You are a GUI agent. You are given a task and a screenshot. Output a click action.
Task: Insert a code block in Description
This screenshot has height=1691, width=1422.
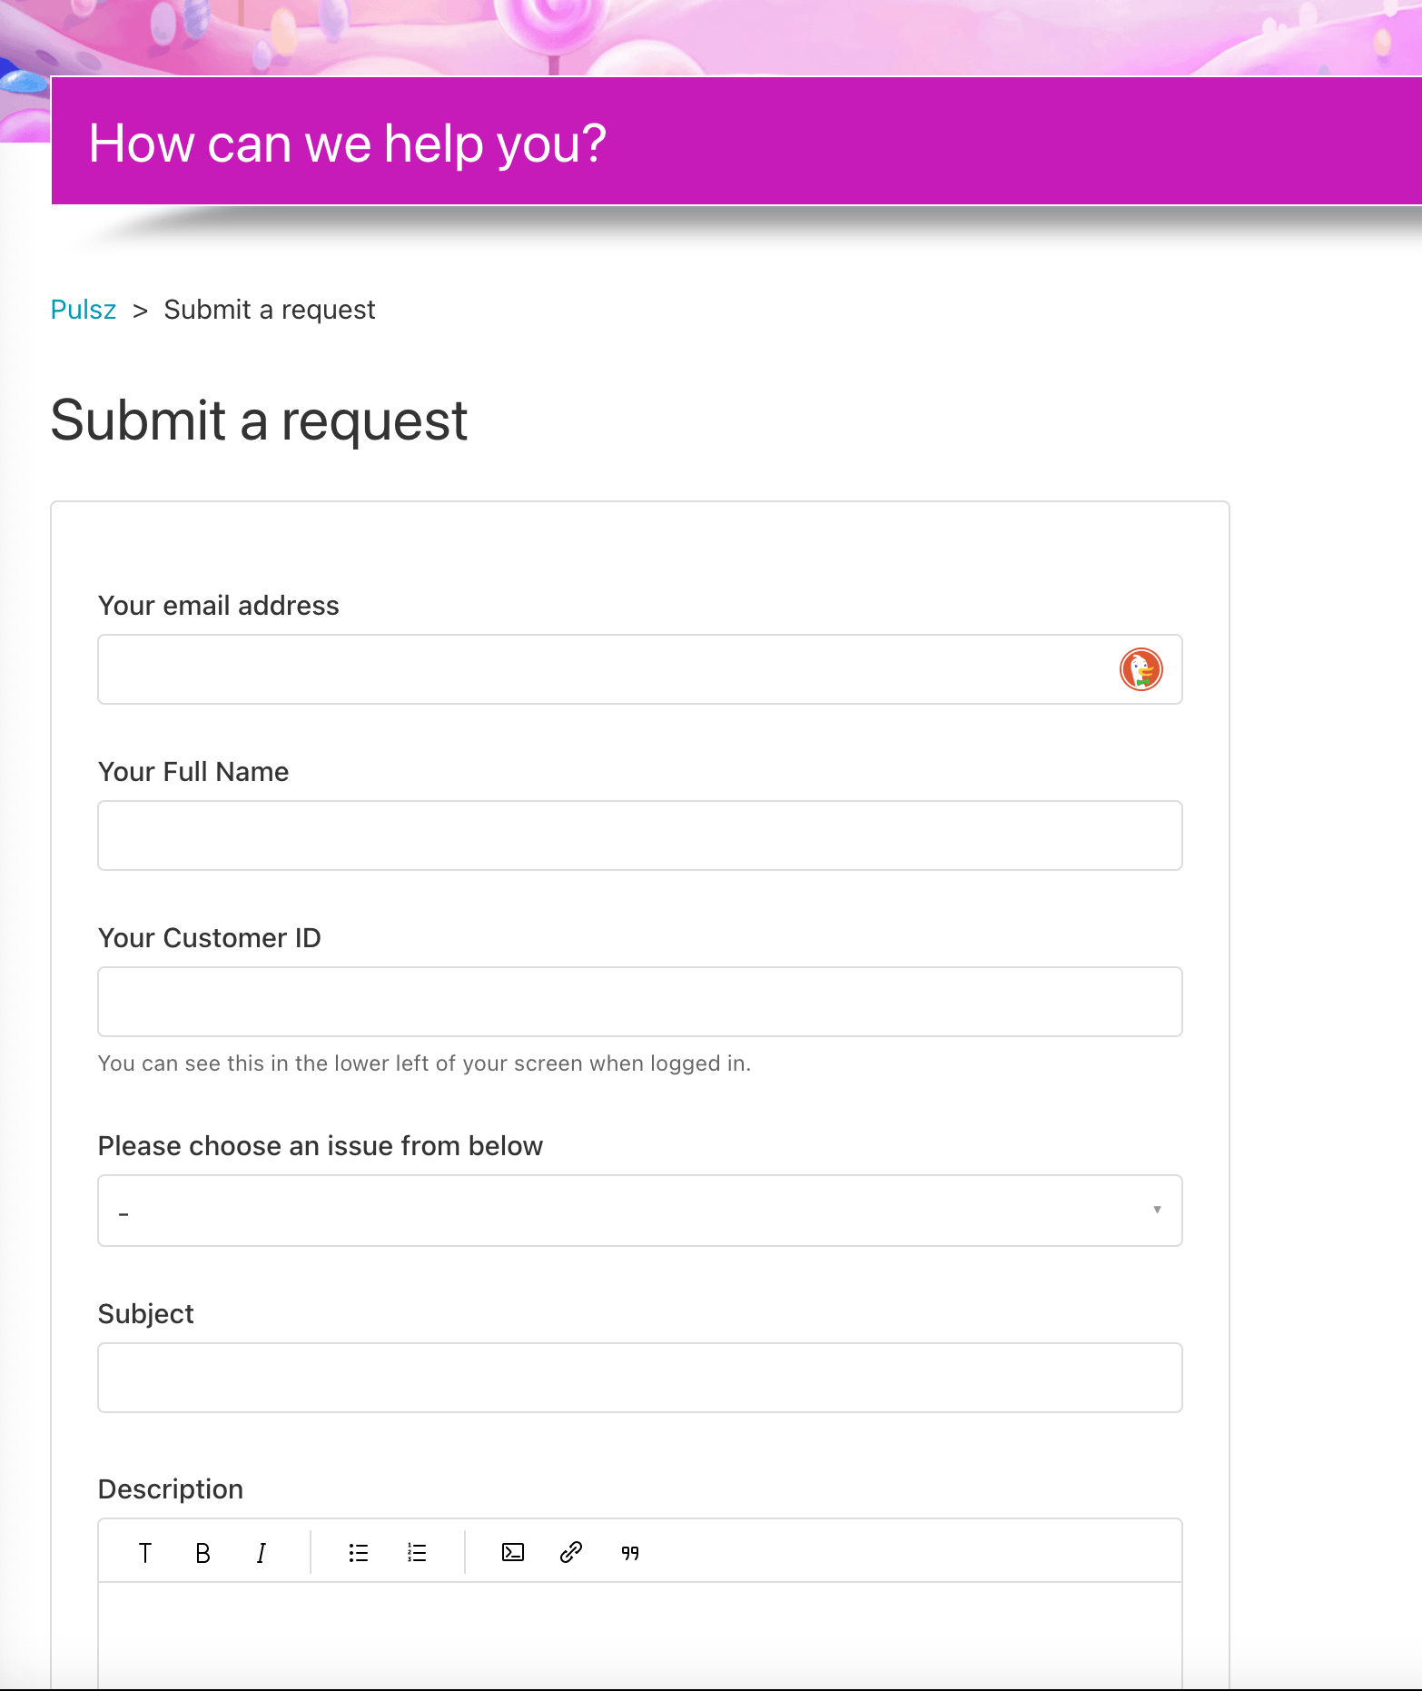tap(513, 1553)
